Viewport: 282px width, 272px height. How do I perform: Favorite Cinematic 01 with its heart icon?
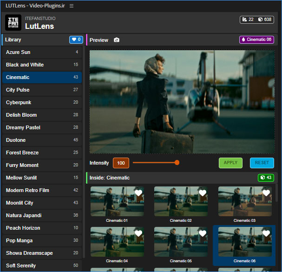point(138,193)
